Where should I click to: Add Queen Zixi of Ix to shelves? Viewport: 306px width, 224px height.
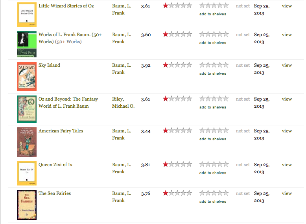213,173
